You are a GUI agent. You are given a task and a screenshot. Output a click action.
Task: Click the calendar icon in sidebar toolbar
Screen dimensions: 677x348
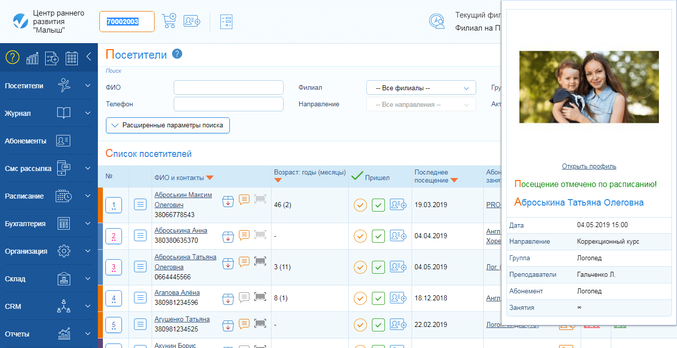[72, 58]
